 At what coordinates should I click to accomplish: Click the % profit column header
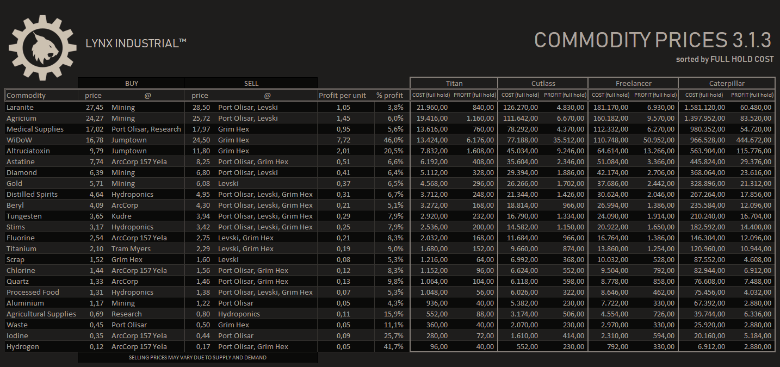[x=389, y=95]
